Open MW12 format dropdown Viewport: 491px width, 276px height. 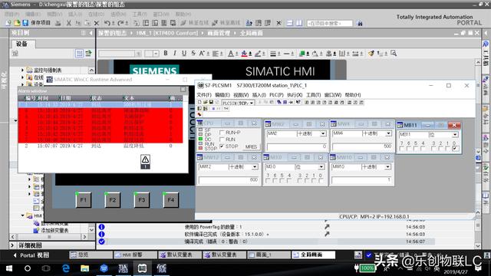click(x=255, y=167)
